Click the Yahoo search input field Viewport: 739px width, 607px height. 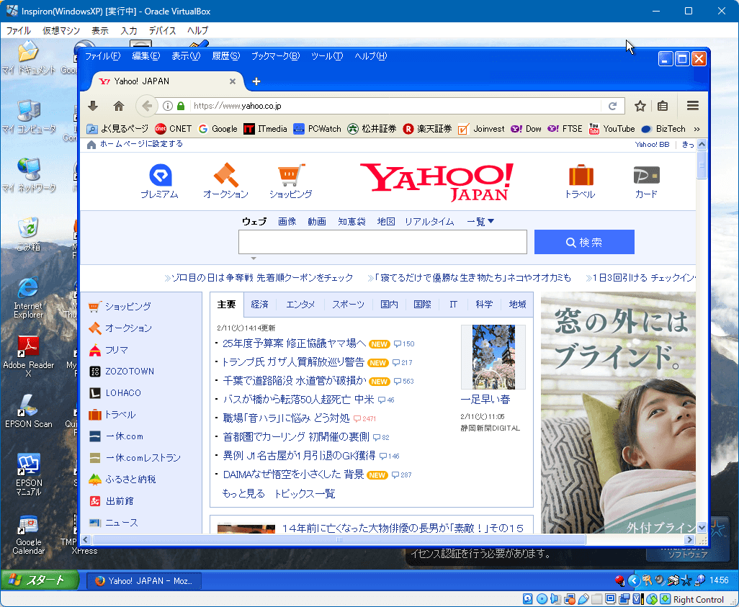[382, 242]
